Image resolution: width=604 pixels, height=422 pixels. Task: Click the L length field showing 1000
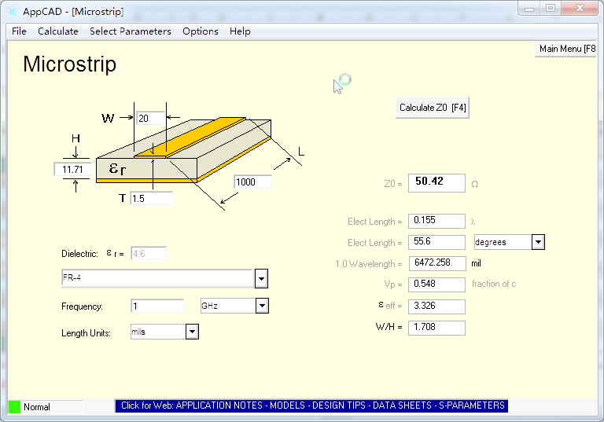click(253, 182)
